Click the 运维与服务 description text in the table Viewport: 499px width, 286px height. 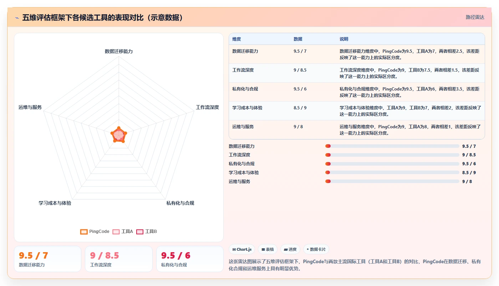[x=410, y=130]
